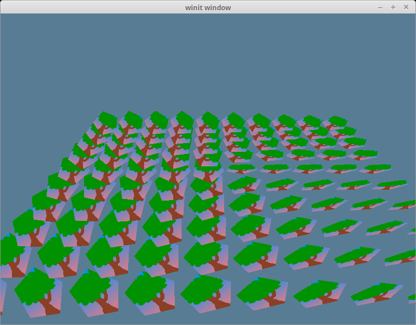Select the third fully visible front-row tree tile
The height and width of the screenshot is (325, 416).
[x=150, y=290]
